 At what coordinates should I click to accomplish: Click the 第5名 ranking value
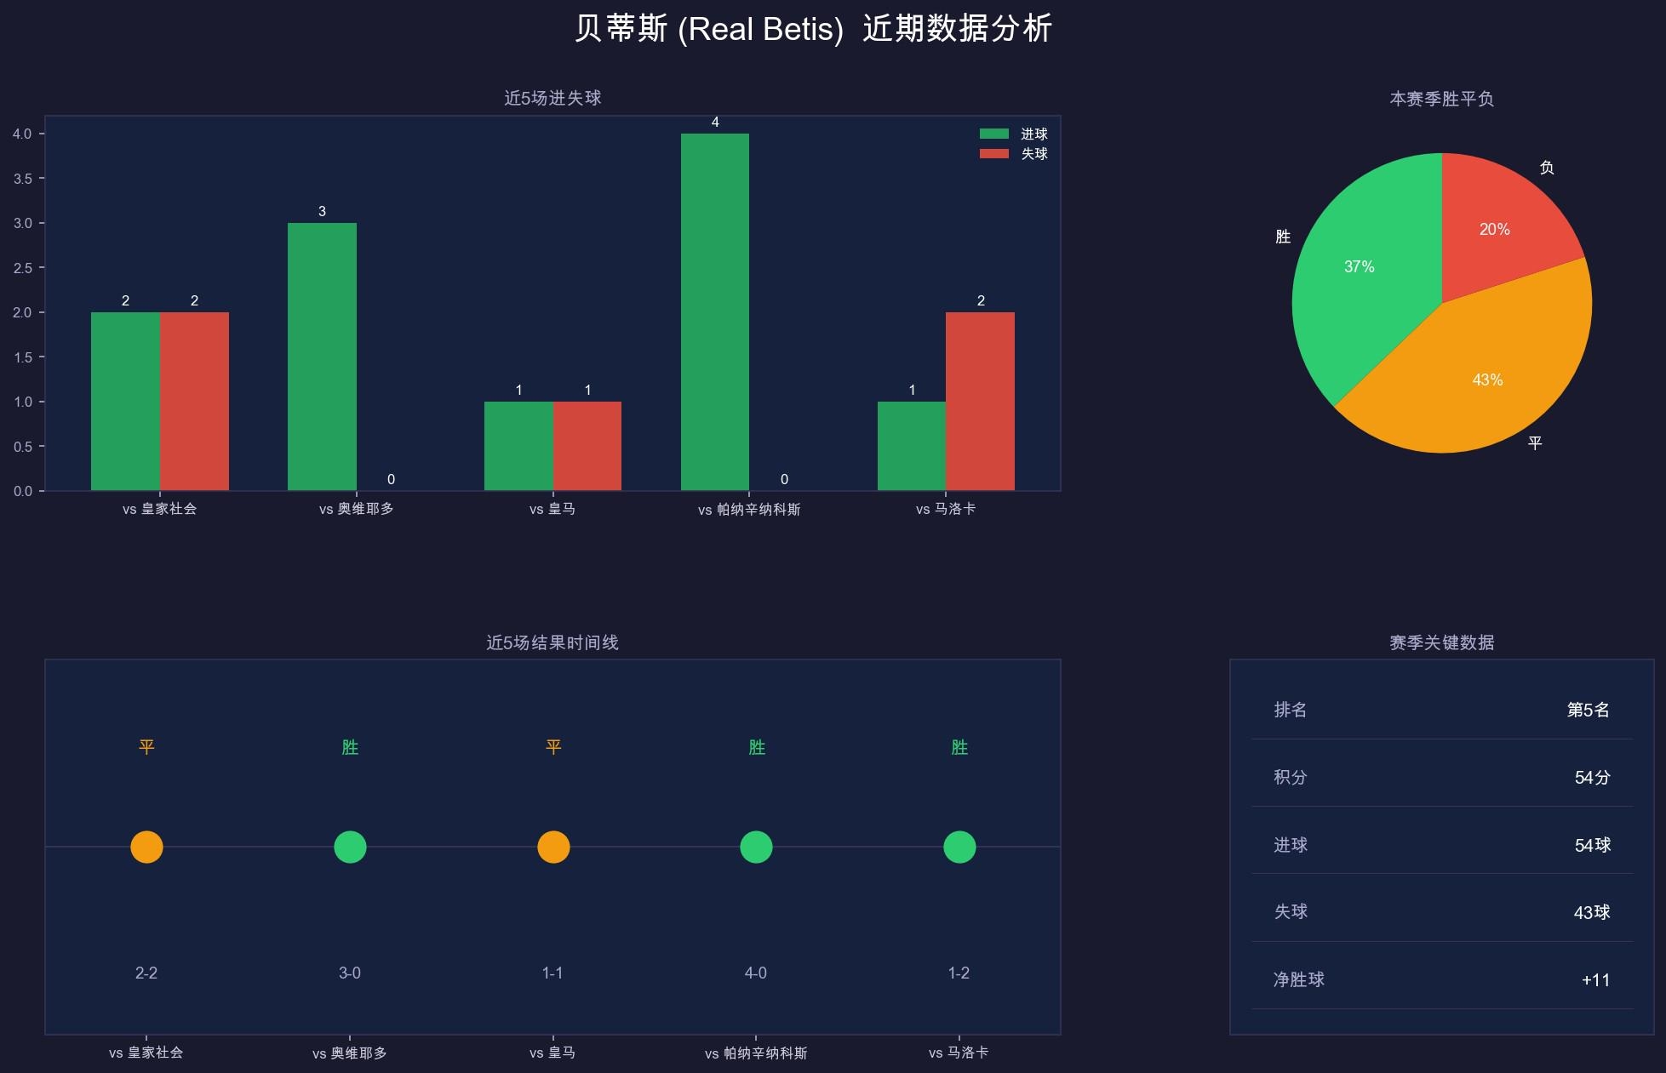click(x=1589, y=710)
